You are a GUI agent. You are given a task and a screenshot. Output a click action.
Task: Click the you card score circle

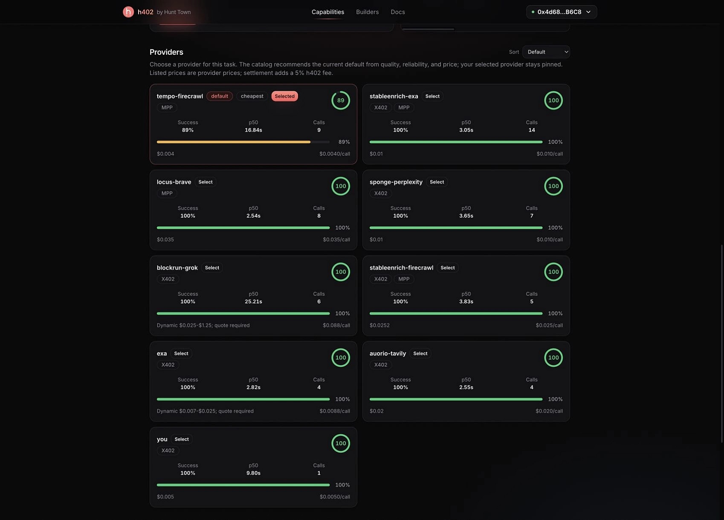pos(340,444)
